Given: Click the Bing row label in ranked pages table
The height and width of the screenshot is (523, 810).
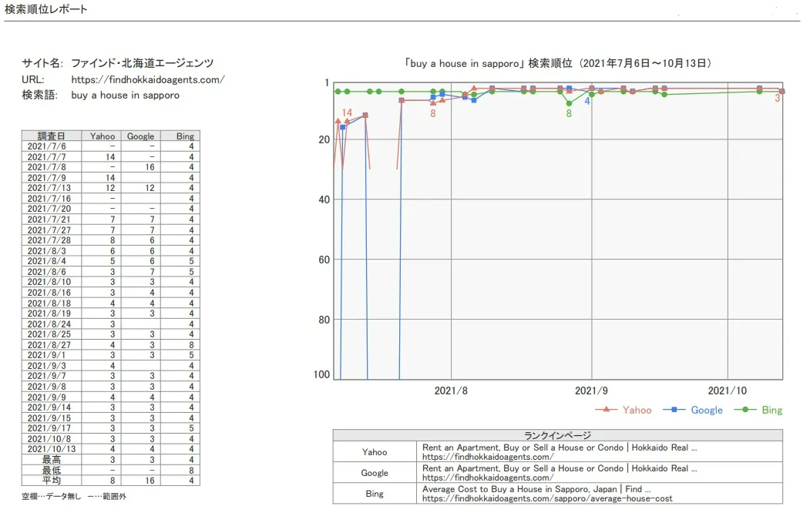Looking at the screenshot, I should click(375, 494).
